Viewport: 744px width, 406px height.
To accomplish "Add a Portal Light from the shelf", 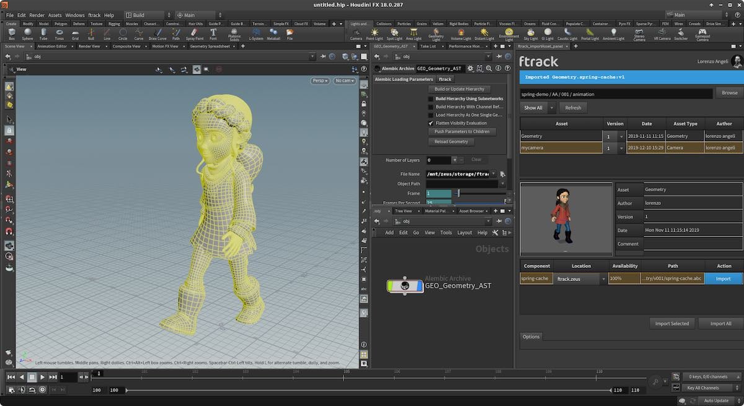I will (x=590, y=34).
